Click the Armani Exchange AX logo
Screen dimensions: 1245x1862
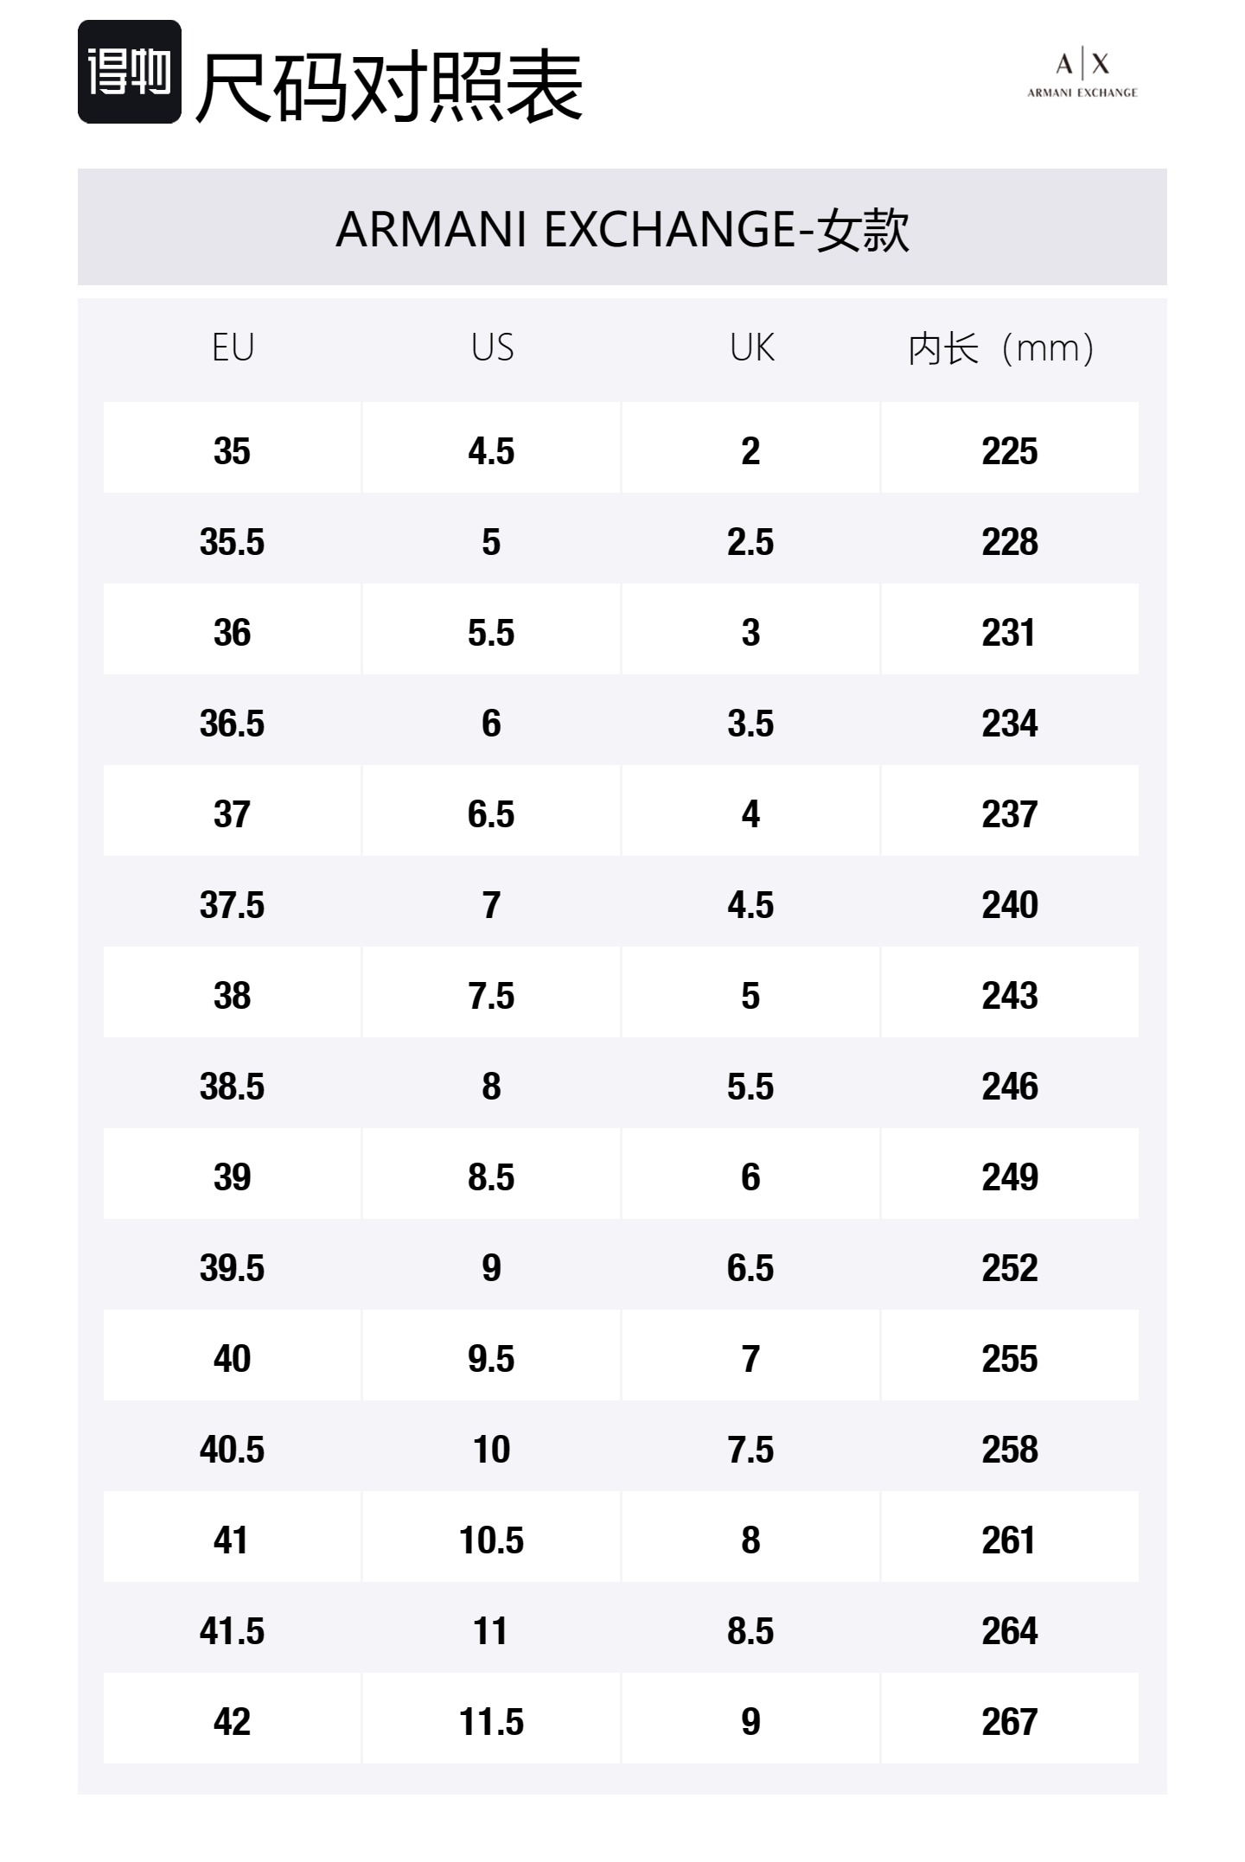tap(1082, 75)
